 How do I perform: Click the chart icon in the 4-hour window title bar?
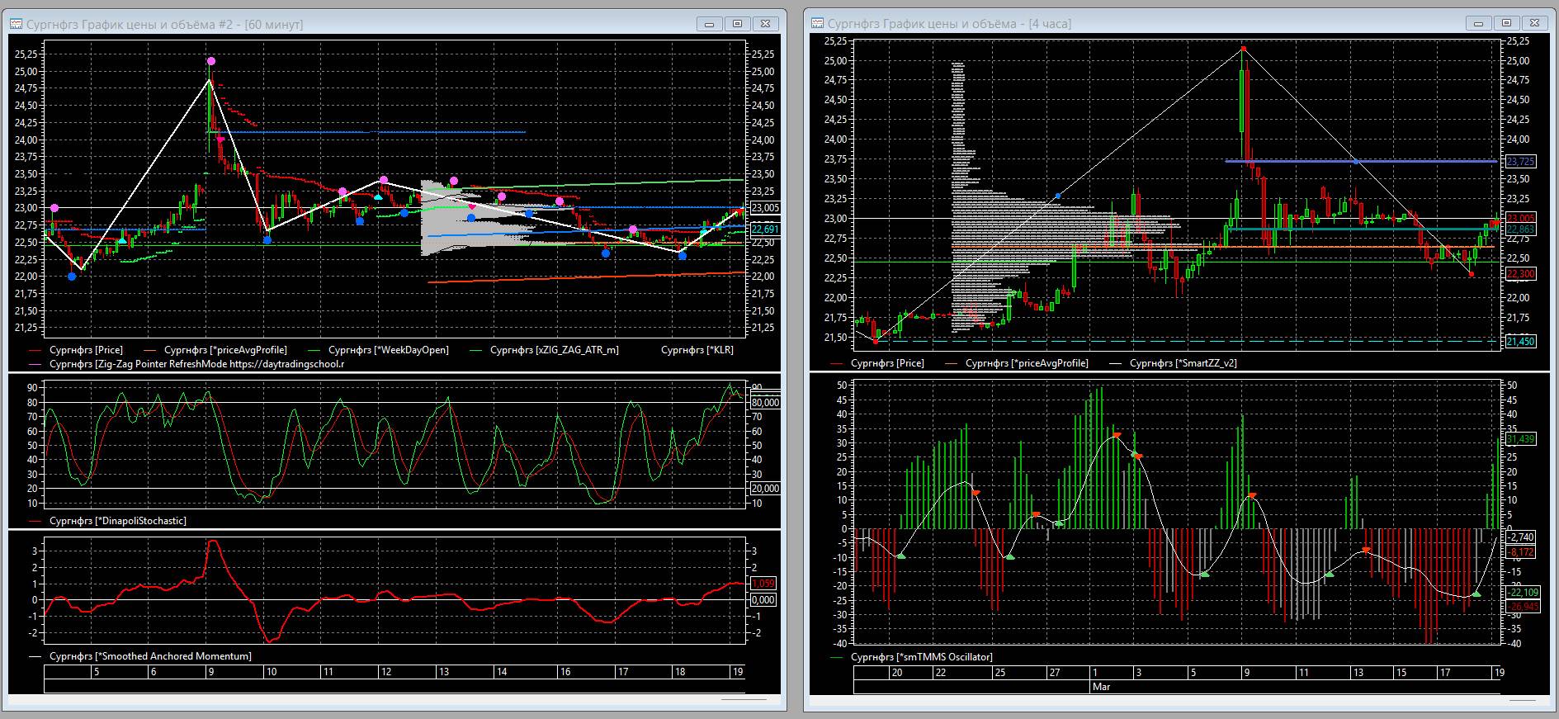pos(817,24)
